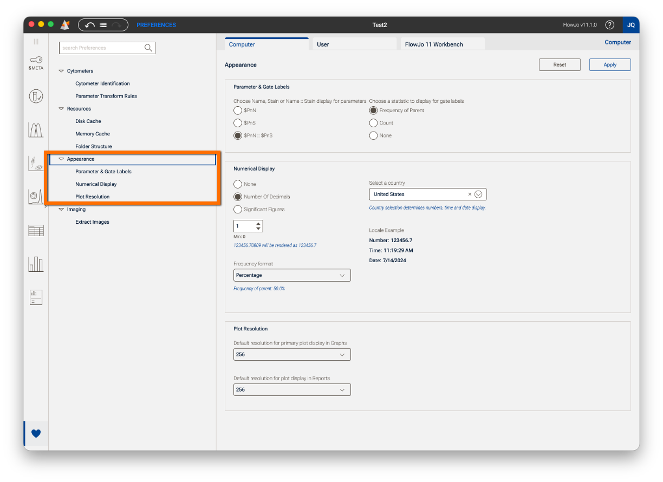The width and height of the screenshot is (663, 482).
Task: Collapse the Cytometers tree section
Action: click(61, 71)
